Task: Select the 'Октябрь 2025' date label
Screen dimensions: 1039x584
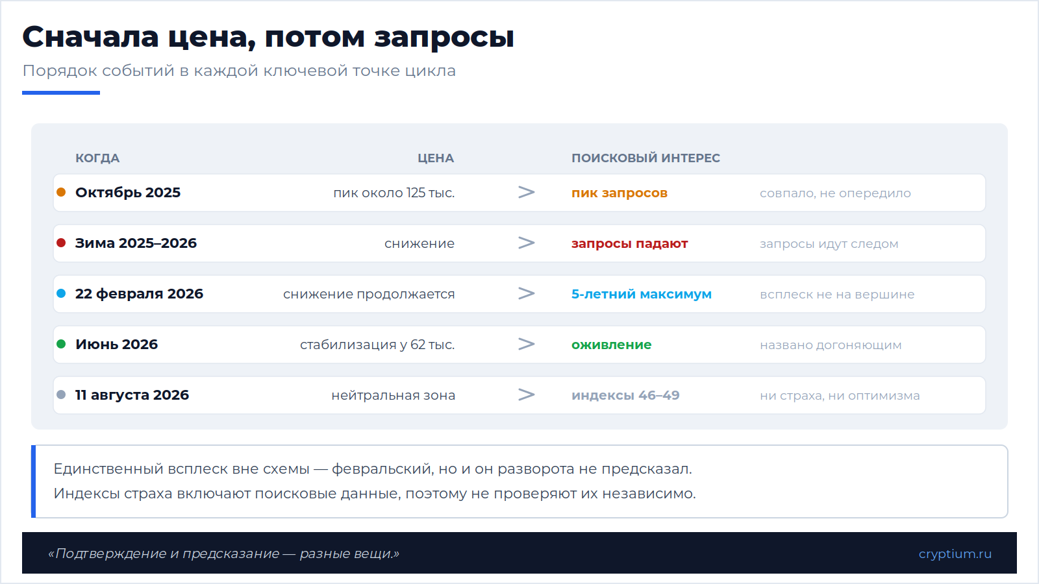Action: click(128, 193)
